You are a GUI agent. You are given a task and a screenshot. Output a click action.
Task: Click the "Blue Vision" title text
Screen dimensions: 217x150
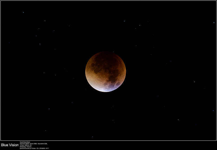10,145
